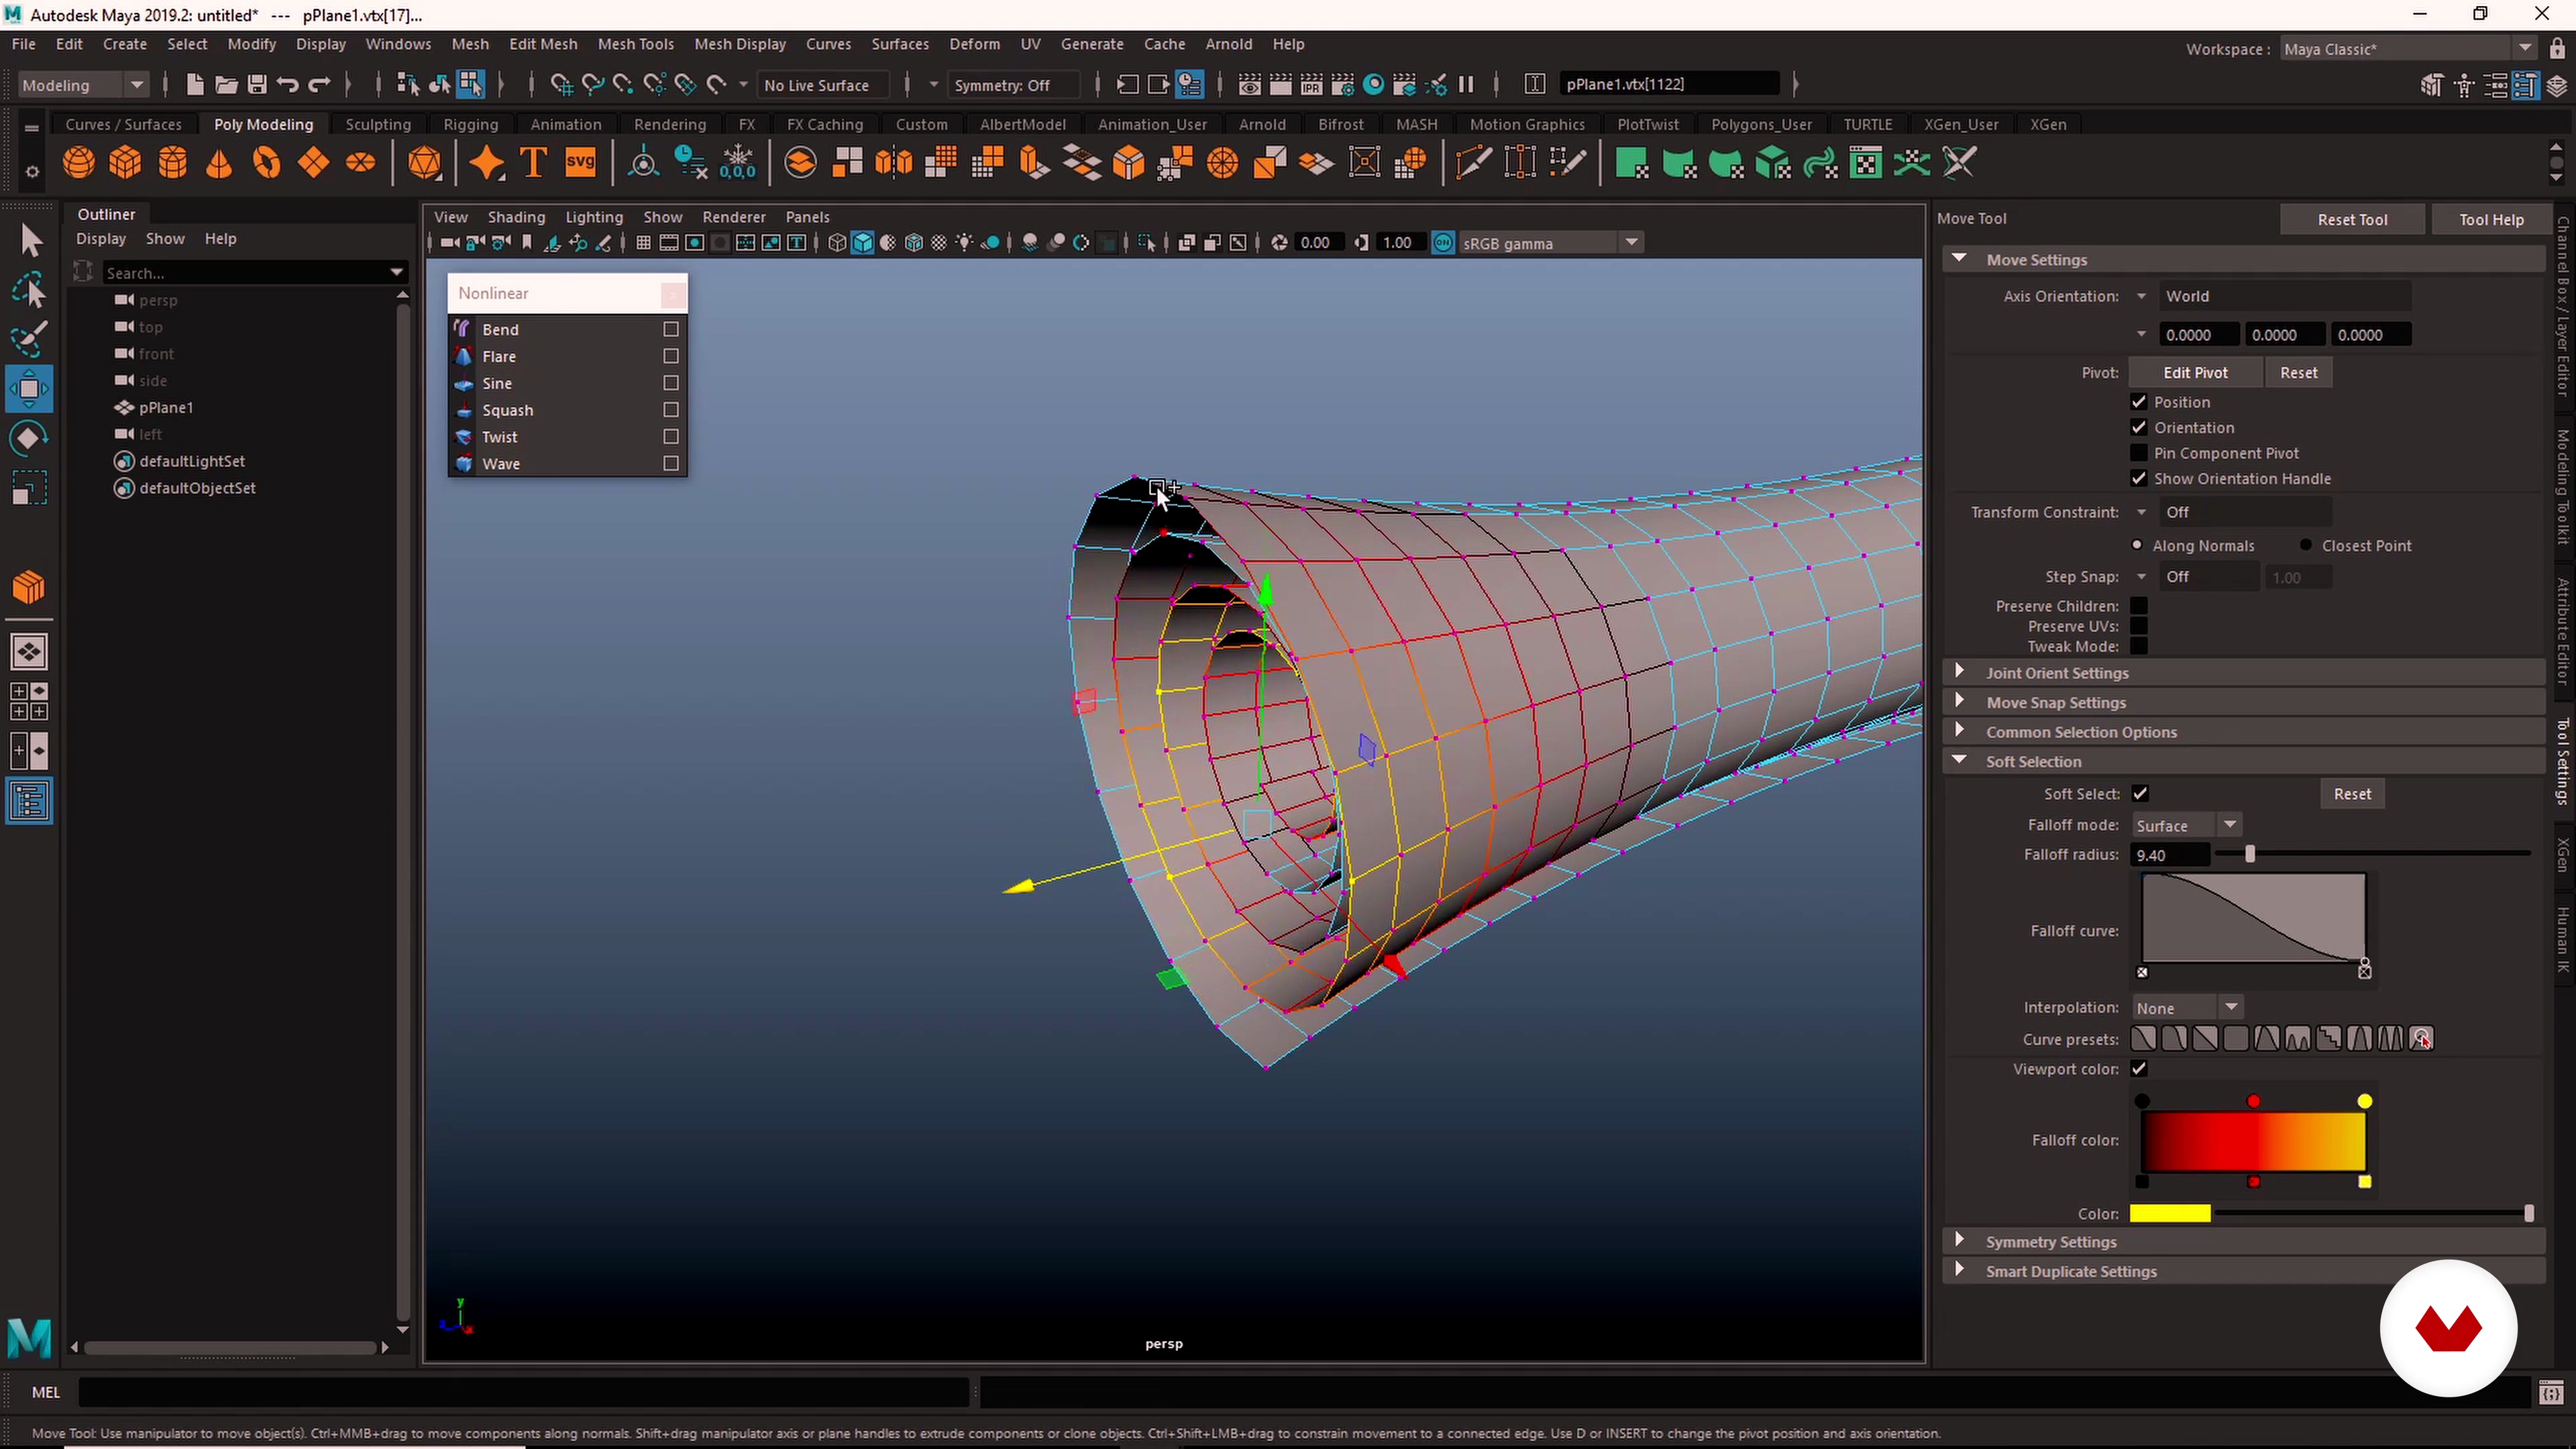Disable the Soft Select checkbox
This screenshot has width=2576, height=1449.
[2140, 794]
